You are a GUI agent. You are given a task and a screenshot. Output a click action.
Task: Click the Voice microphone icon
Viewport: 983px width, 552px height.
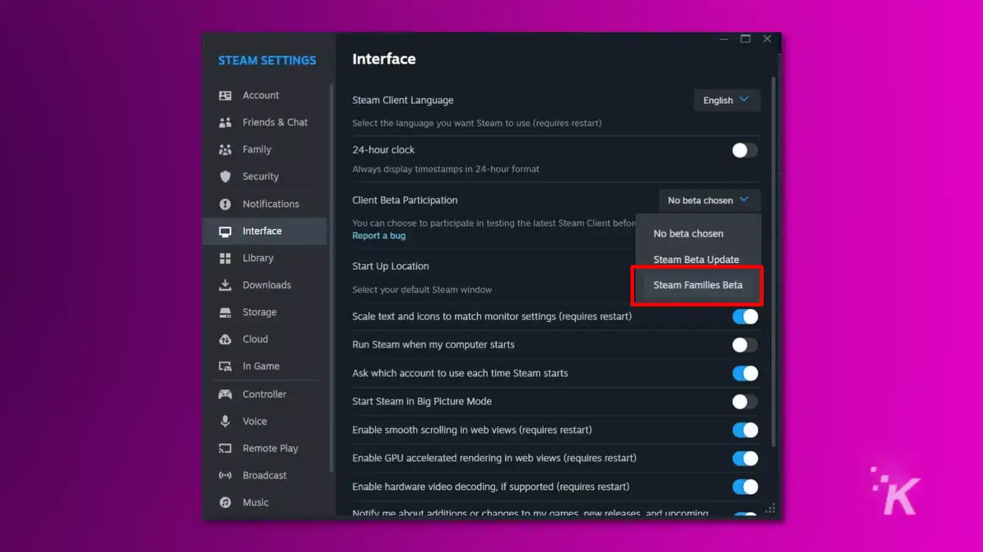tap(225, 421)
